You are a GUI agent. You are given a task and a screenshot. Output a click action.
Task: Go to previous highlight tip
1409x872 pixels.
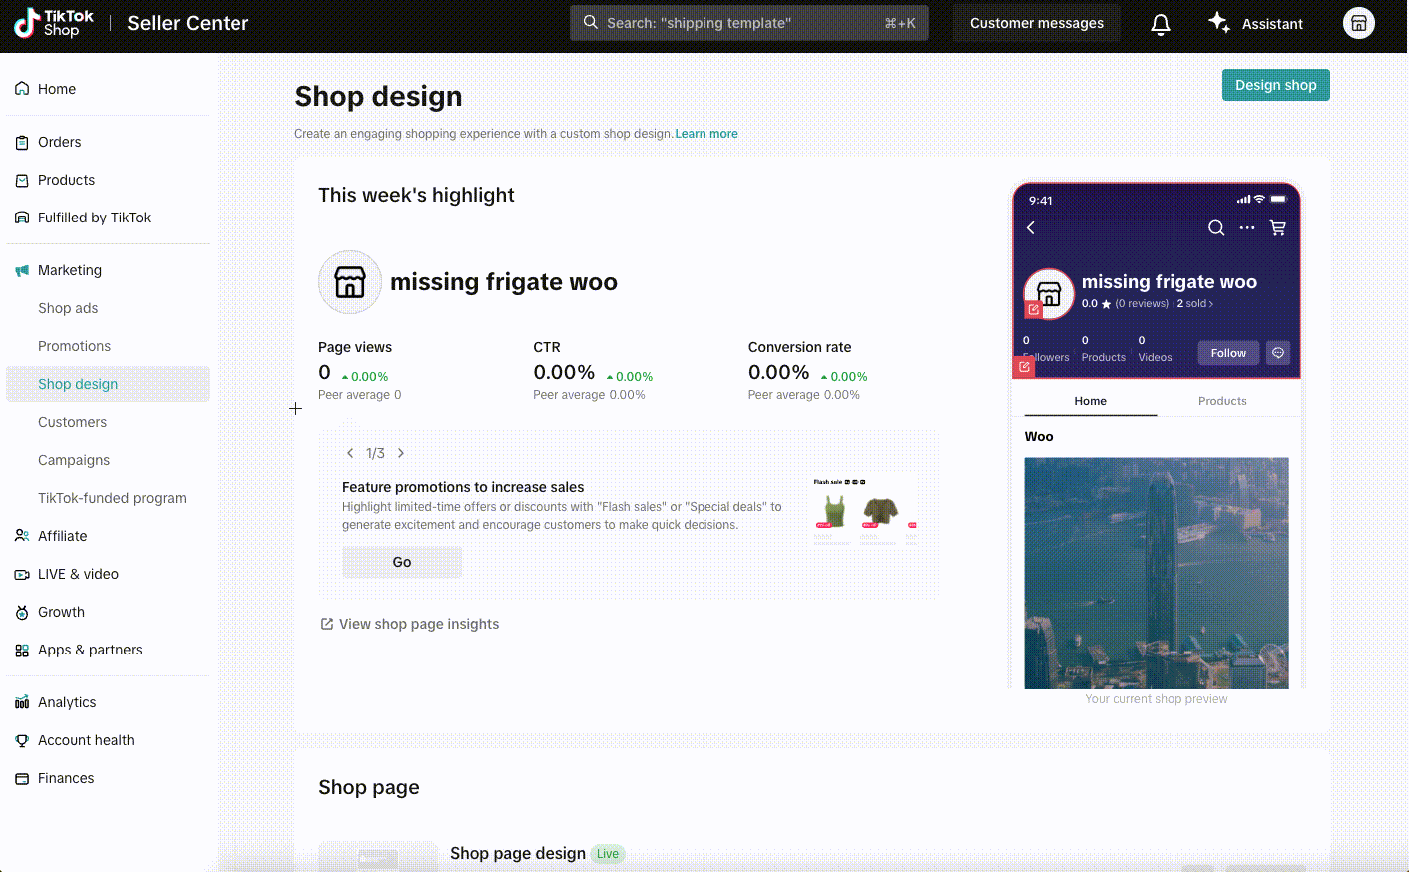(350, 453)
